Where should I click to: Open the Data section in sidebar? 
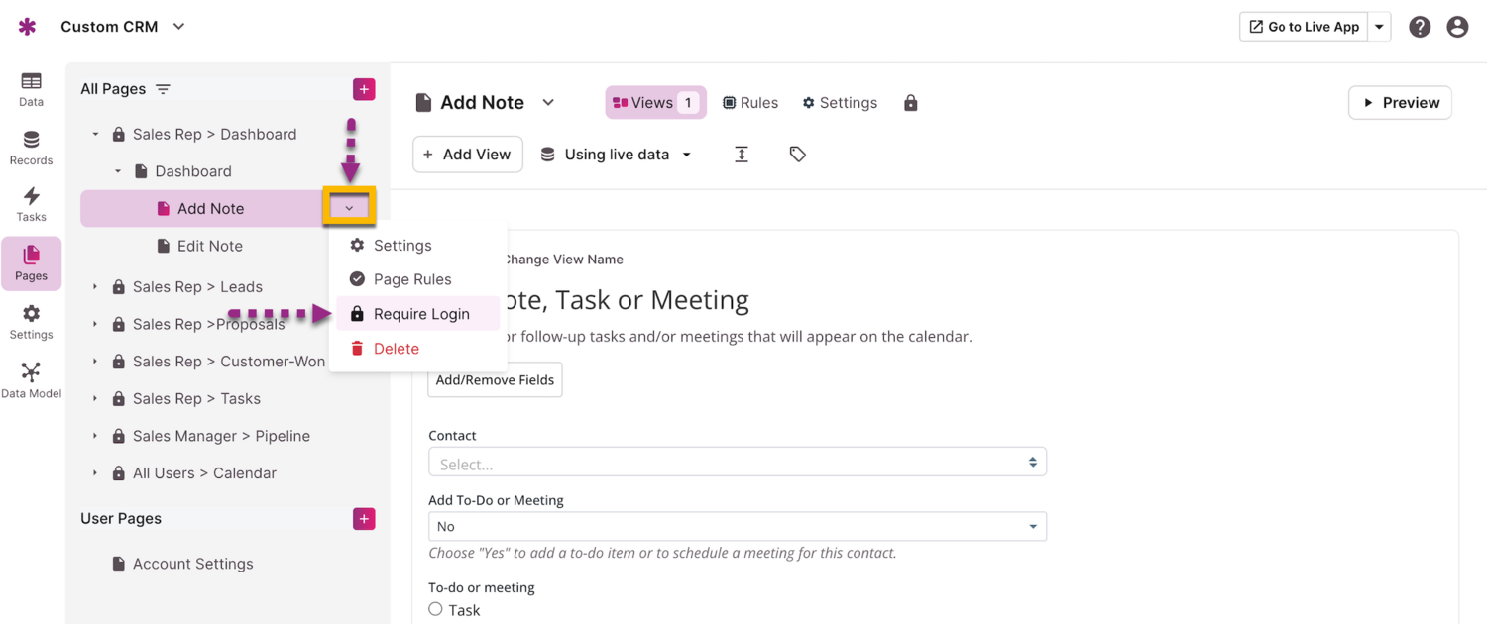point(31,88)
